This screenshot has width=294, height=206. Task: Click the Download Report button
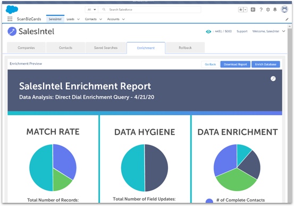click(x=236, y=64)
